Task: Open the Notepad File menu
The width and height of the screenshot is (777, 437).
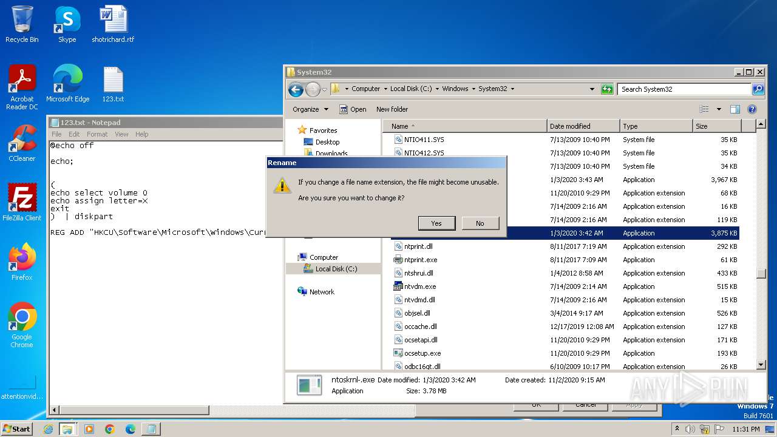Action: coord(56,134)
